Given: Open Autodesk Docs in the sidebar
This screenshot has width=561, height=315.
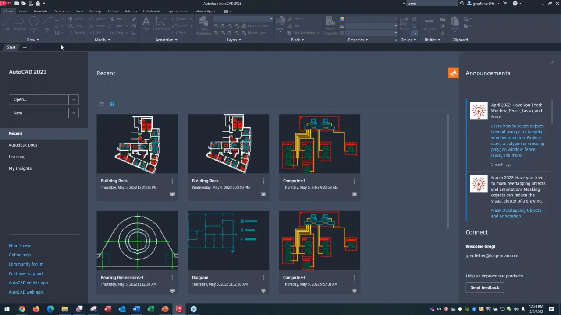Looking at the screenshot, I should click(x=23, y=145).
